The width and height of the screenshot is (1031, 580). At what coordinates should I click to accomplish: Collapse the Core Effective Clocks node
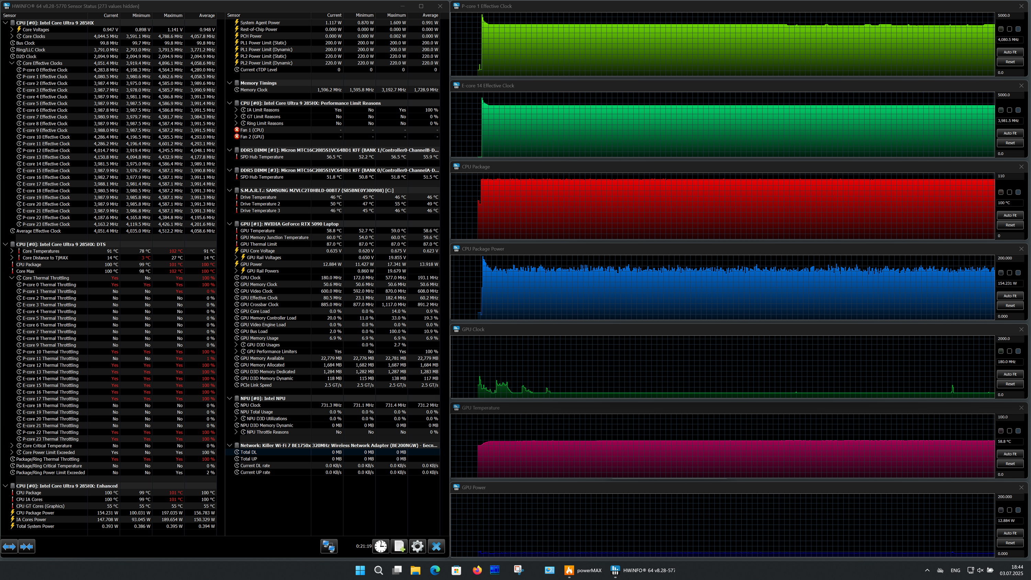(12, 63)
